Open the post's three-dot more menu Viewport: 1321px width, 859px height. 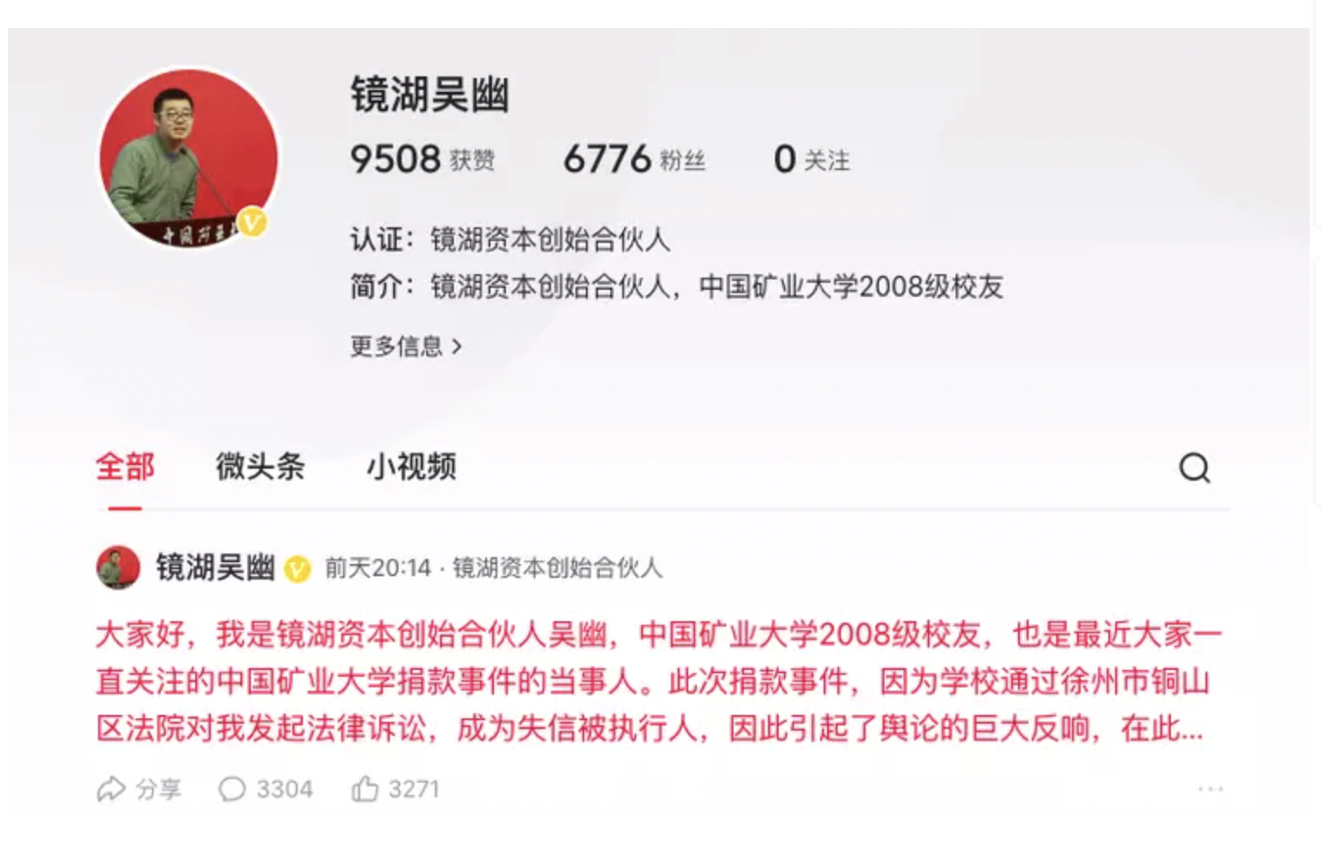pyautogui.click(x=1210, y=789)
